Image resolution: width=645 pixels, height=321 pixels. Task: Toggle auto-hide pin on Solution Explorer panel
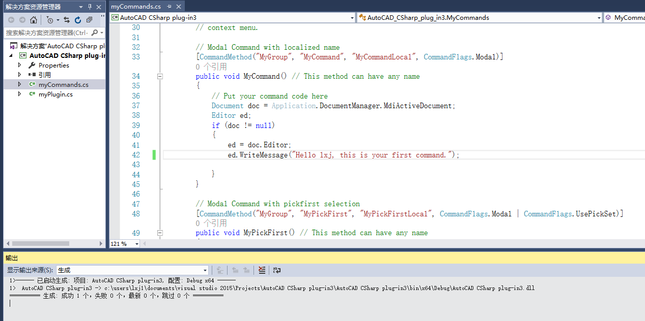click(x=90, y=7)
